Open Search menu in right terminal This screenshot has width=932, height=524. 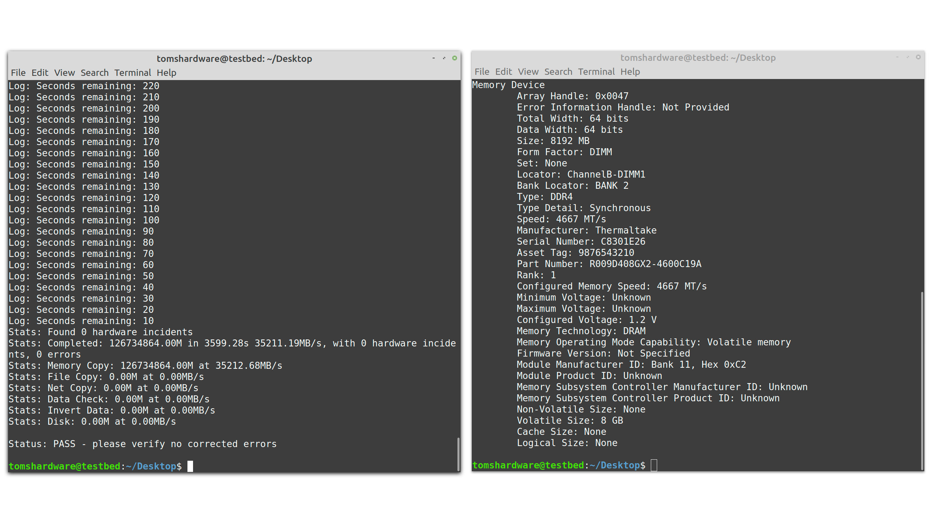point(558,72)
